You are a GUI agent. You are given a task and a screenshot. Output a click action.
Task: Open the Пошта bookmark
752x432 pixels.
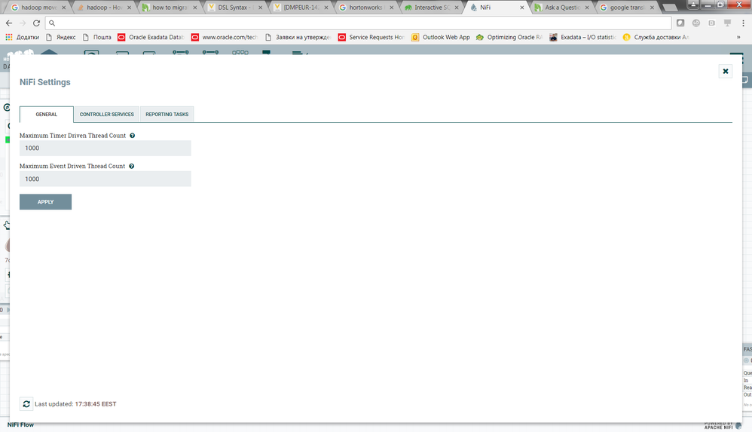click(97, 37)
